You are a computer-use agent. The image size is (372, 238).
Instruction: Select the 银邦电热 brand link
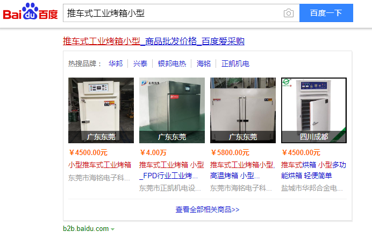point(172,64)
